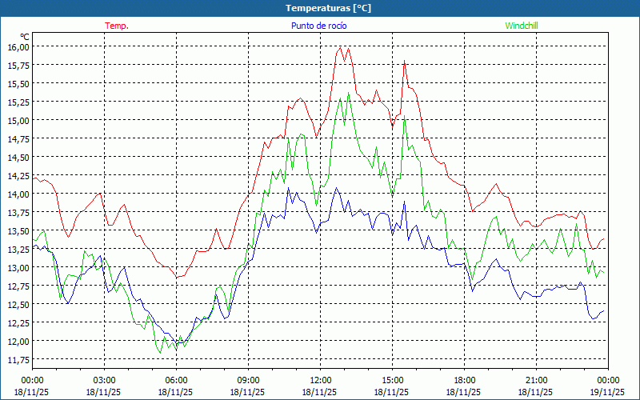Select the 15,50 y-axis tick label
Image resolution: width=640 pixels, height=400 pixels.
point(18,83)
